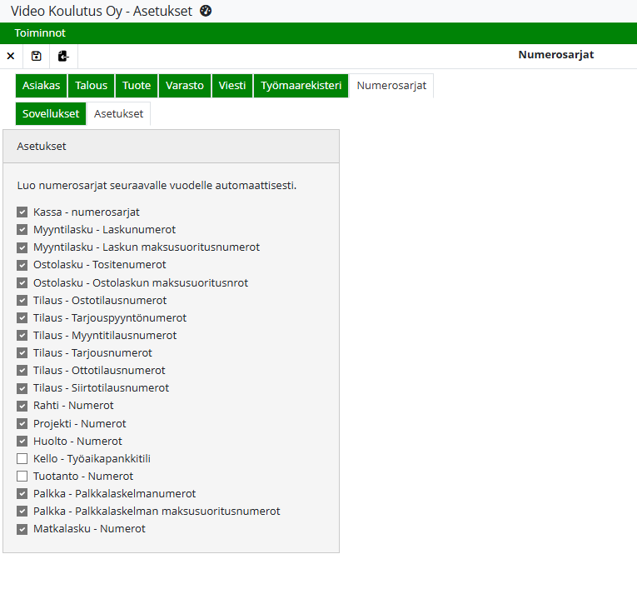The image size is (637, 589).
Task: Open the Talous tab
Action: click(92, 85)
